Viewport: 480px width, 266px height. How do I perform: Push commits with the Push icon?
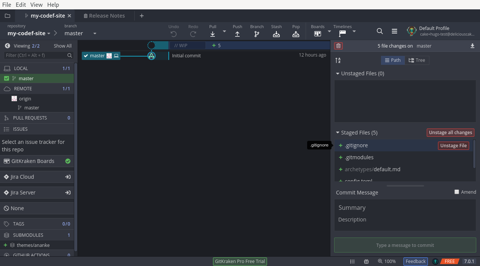237,34
